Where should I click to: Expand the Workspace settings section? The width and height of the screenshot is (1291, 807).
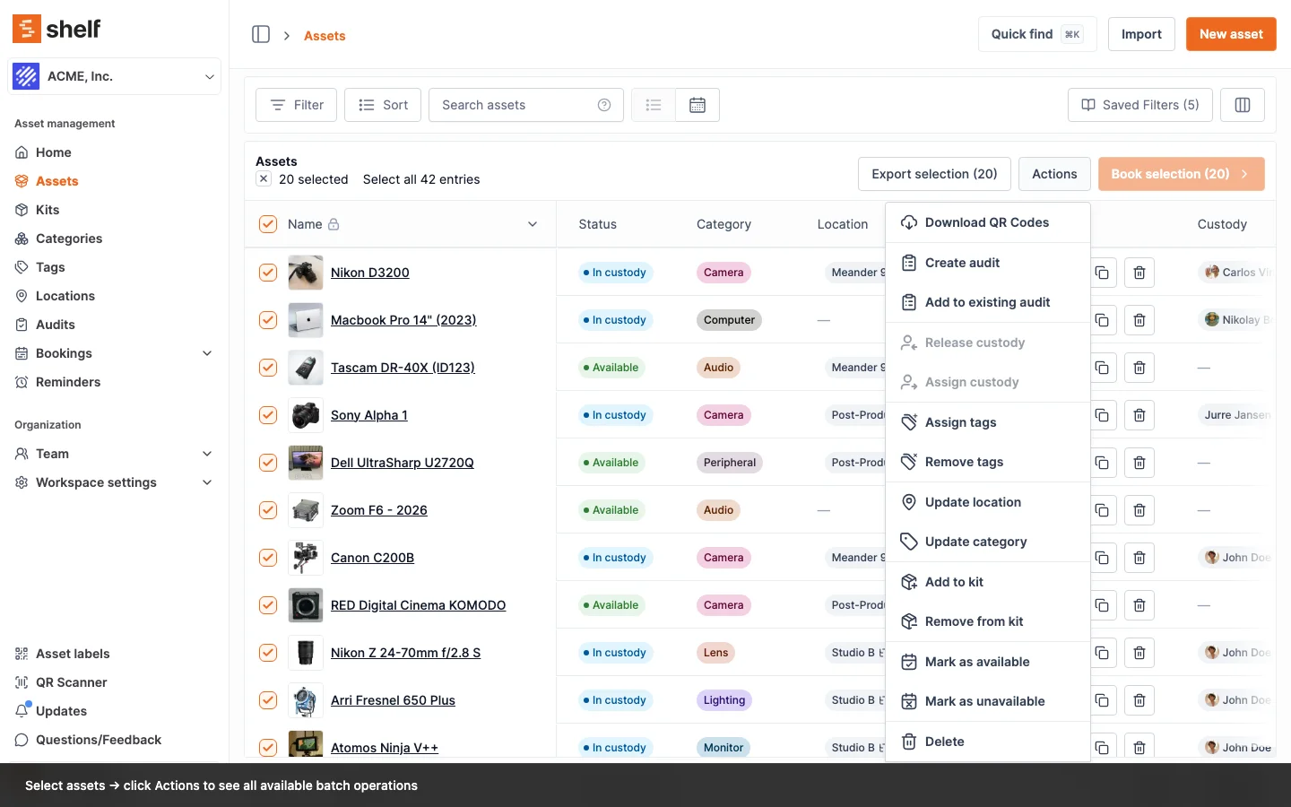[x=207, y=482]
